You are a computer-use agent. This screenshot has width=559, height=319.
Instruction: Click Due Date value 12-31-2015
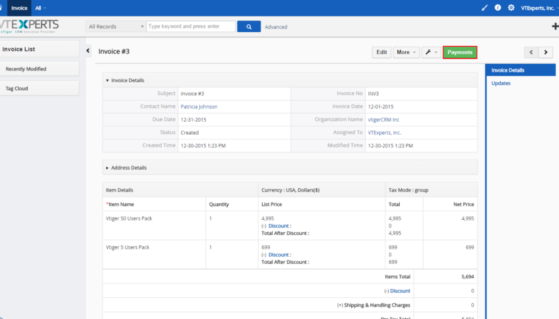193,120
